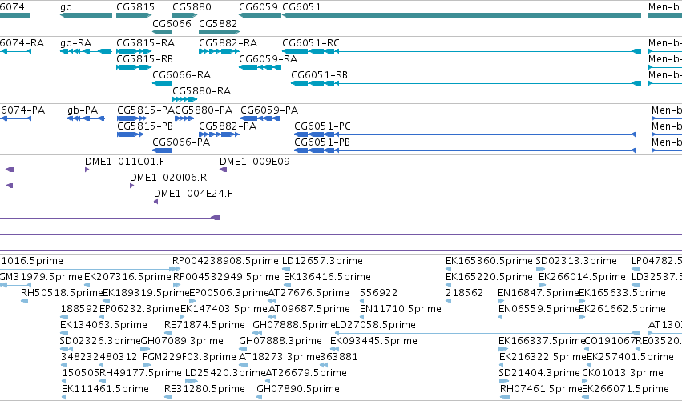
Task: Select EST EK165633.5prime
Action: tap(622, 293)
